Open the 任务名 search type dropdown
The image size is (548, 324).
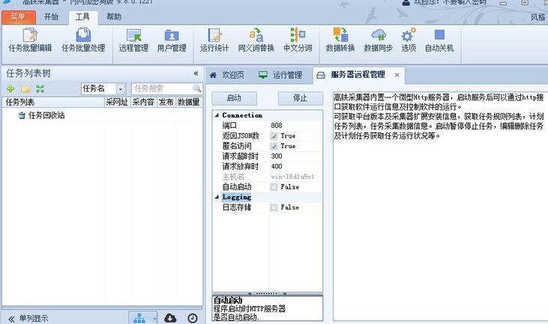point(120,89)
